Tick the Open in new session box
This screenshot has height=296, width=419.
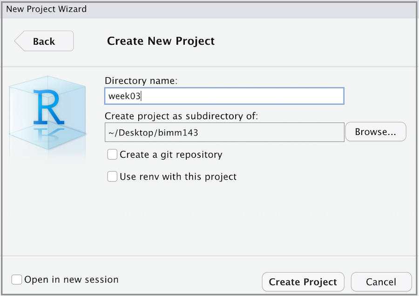coord(17,280)
